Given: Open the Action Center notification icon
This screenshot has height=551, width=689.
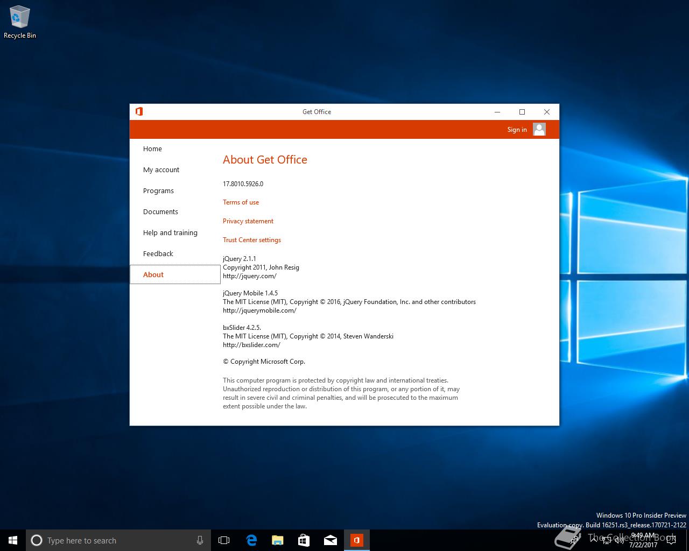Looking at the screenshot, I should click(671, 540).
